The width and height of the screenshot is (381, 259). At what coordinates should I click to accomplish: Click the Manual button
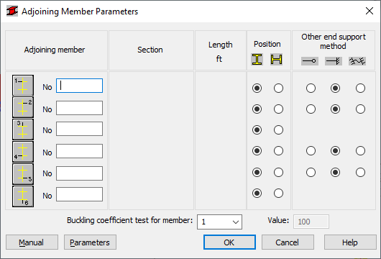[x=32, y=242]
